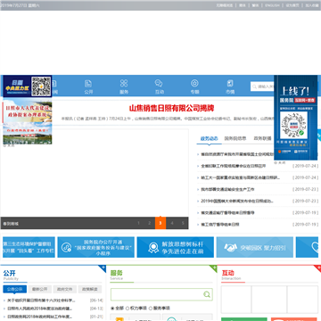Click the 人大代表建议 政协提案办理系统 ad image
The image size is (321, 321).
tap(28, 111)
